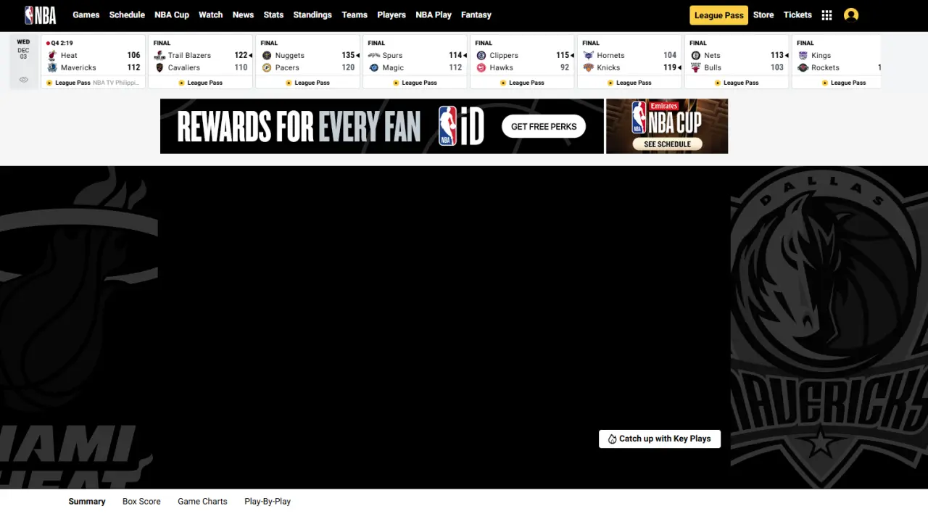928x514 pixels.
Task: Click the Knicks team logo
Action: 589,67
